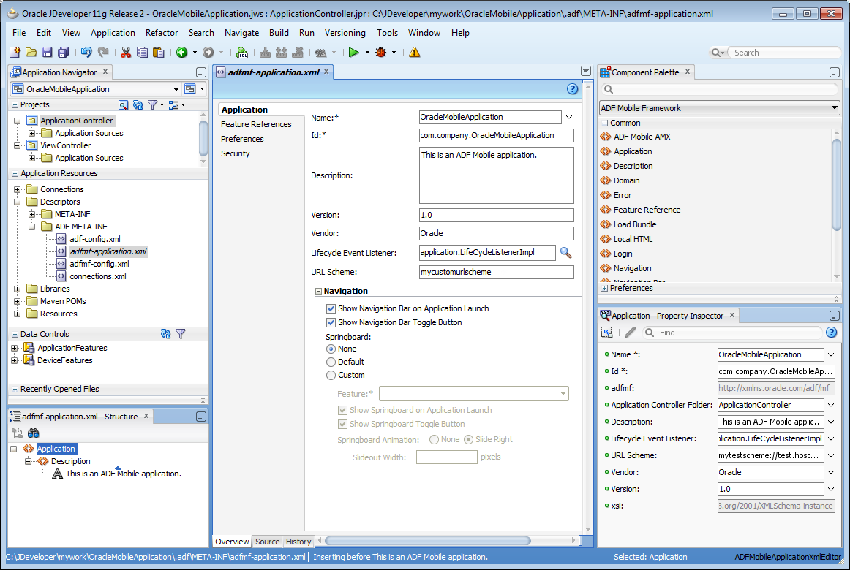Click the Paste toolbar icon

[x=158, y=53]
